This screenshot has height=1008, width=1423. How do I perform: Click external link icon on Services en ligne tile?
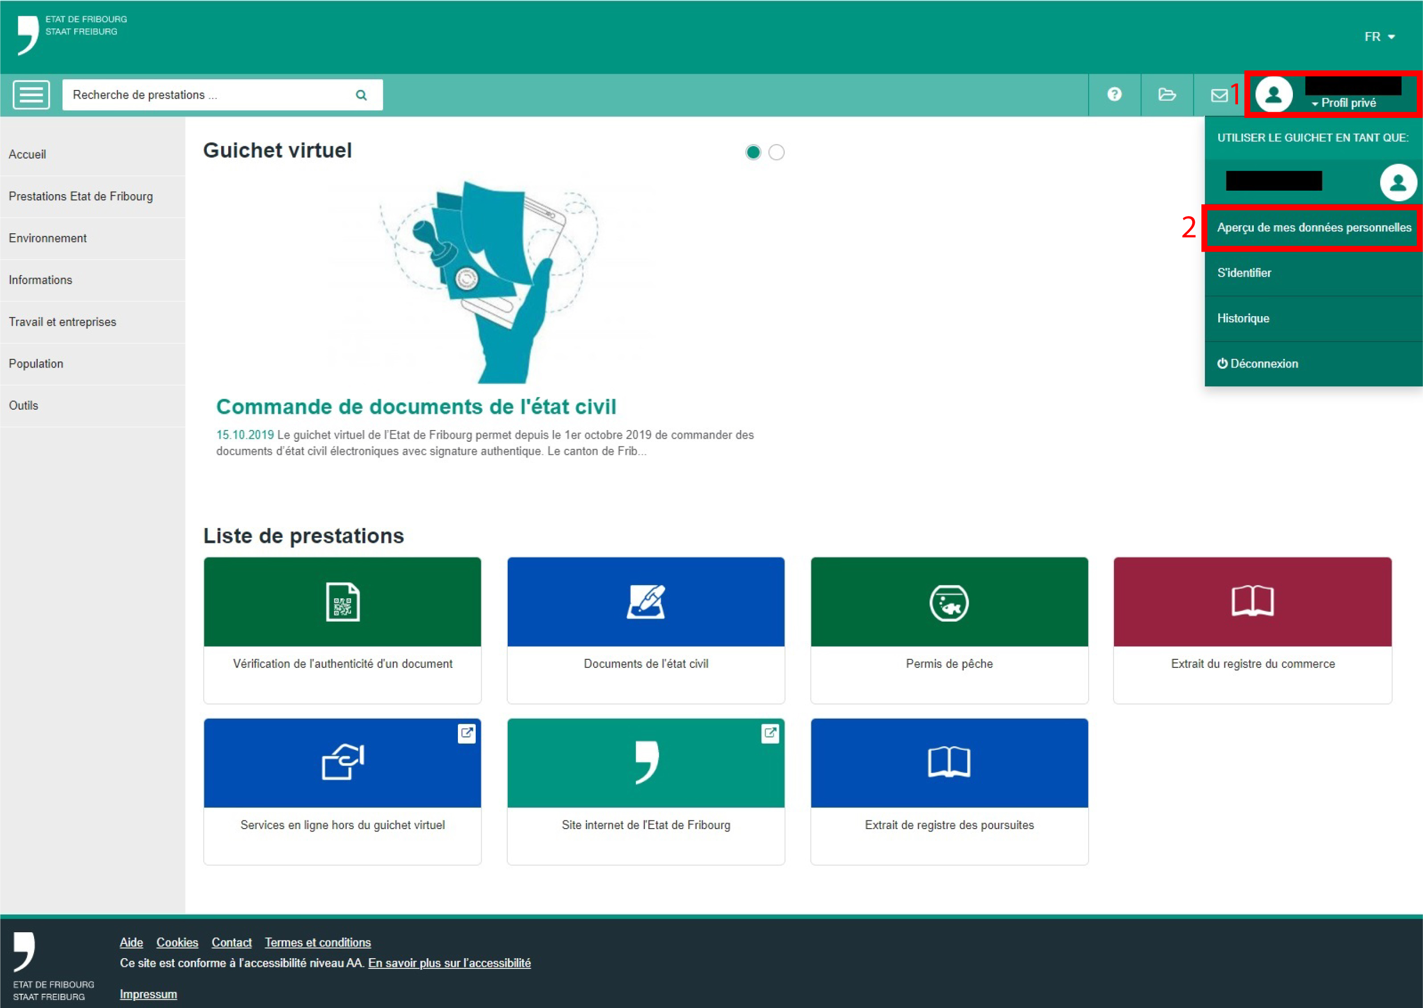(x=467, y=733)
